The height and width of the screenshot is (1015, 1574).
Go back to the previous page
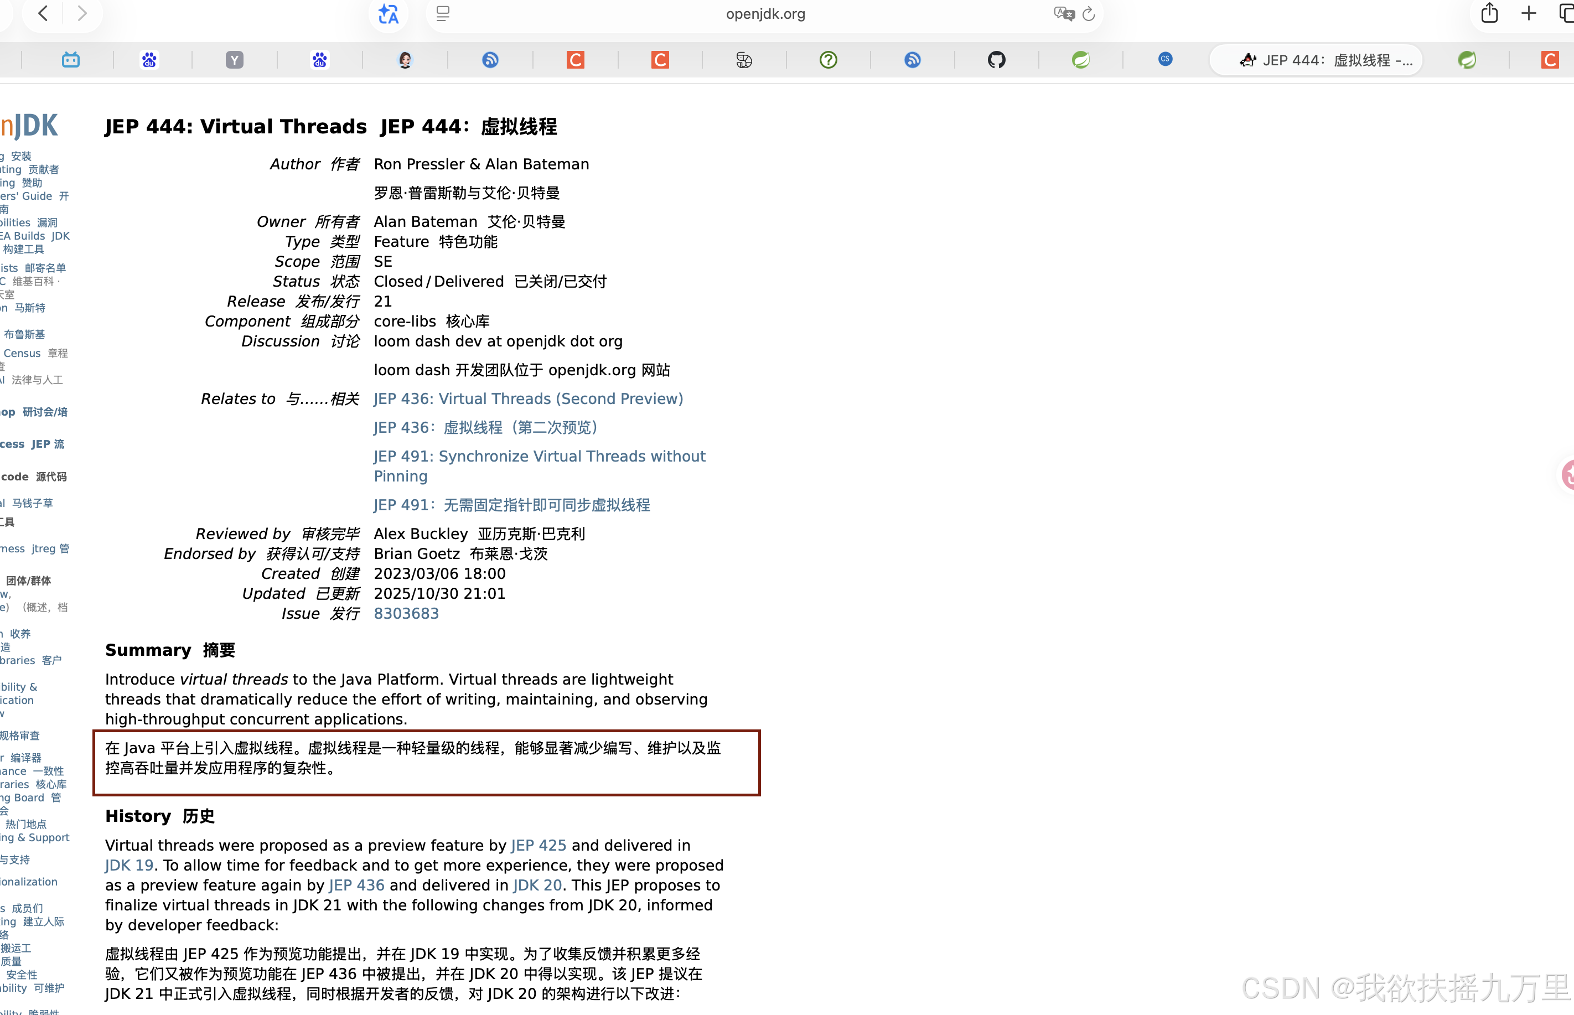[43, 13]
